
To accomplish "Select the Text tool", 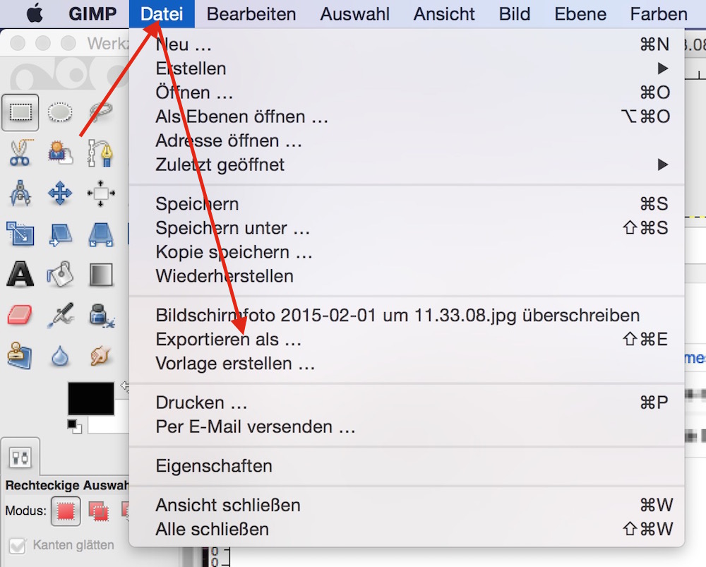I will [20, 274].
